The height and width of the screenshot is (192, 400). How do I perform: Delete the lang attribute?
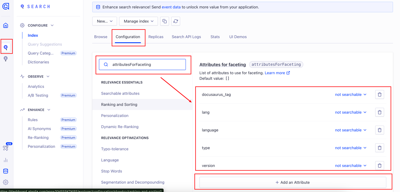click(x=379, y=112)
